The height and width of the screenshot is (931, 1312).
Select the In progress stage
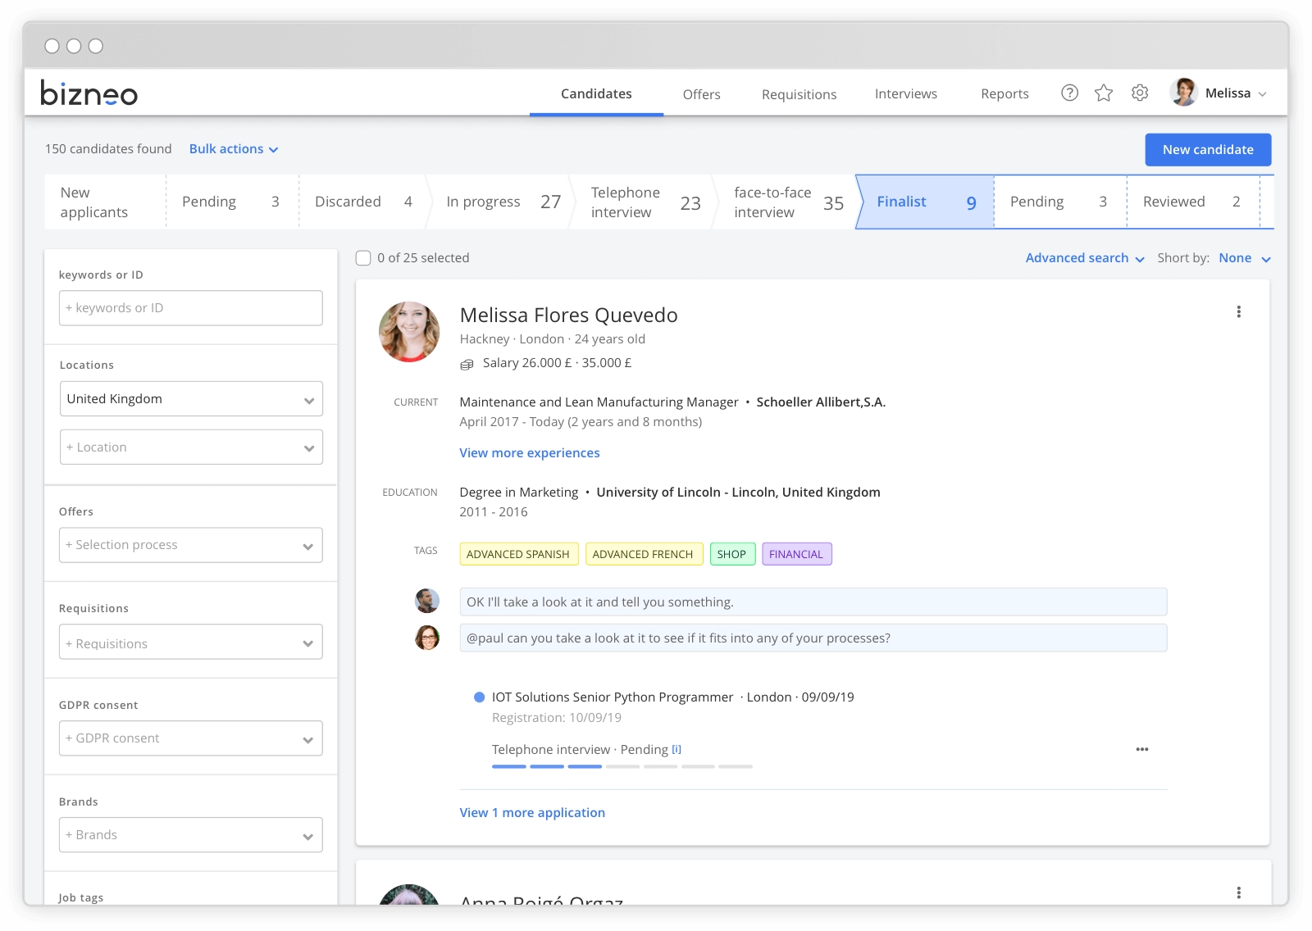click(500, 202)
